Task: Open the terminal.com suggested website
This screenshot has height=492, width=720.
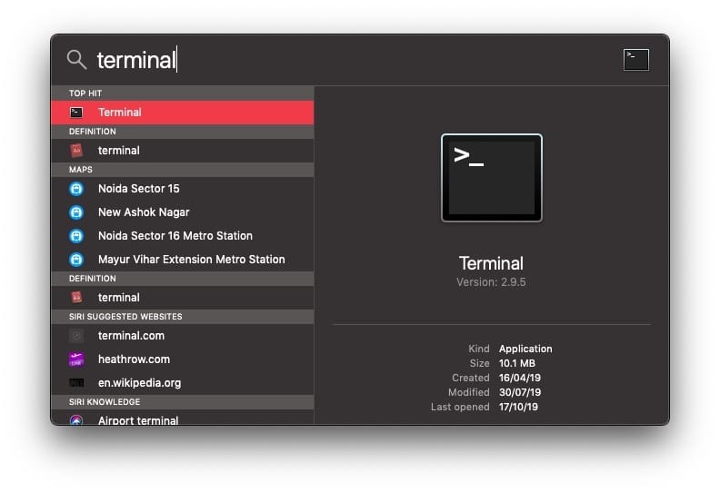Action: pyautogui.click(x=131, y=336)
